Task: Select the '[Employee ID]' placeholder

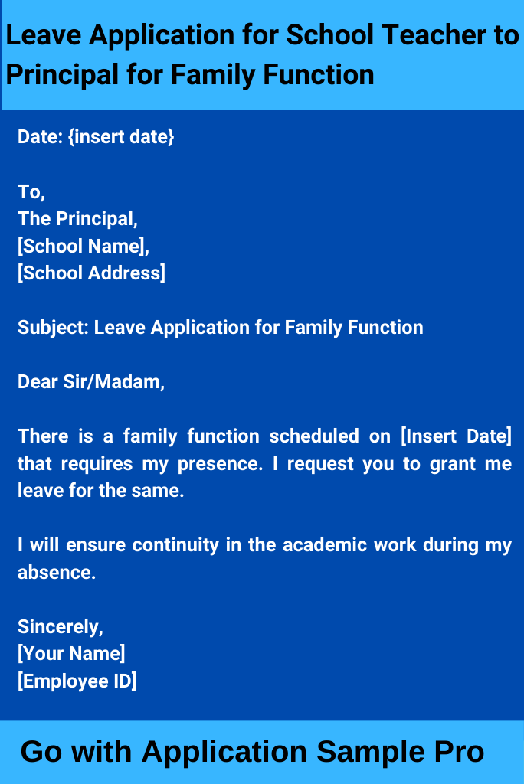Action: tap(77, 681)
